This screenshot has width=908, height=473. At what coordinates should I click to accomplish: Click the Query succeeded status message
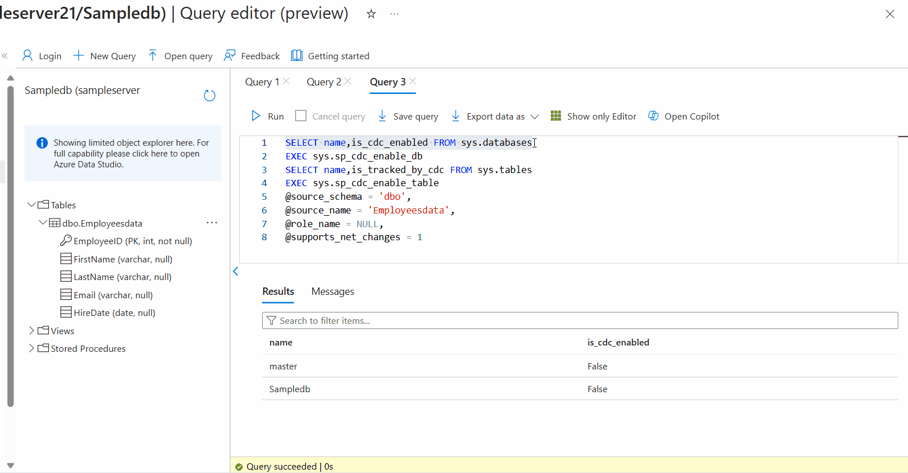pyautogui.click(x=289, y=466)
